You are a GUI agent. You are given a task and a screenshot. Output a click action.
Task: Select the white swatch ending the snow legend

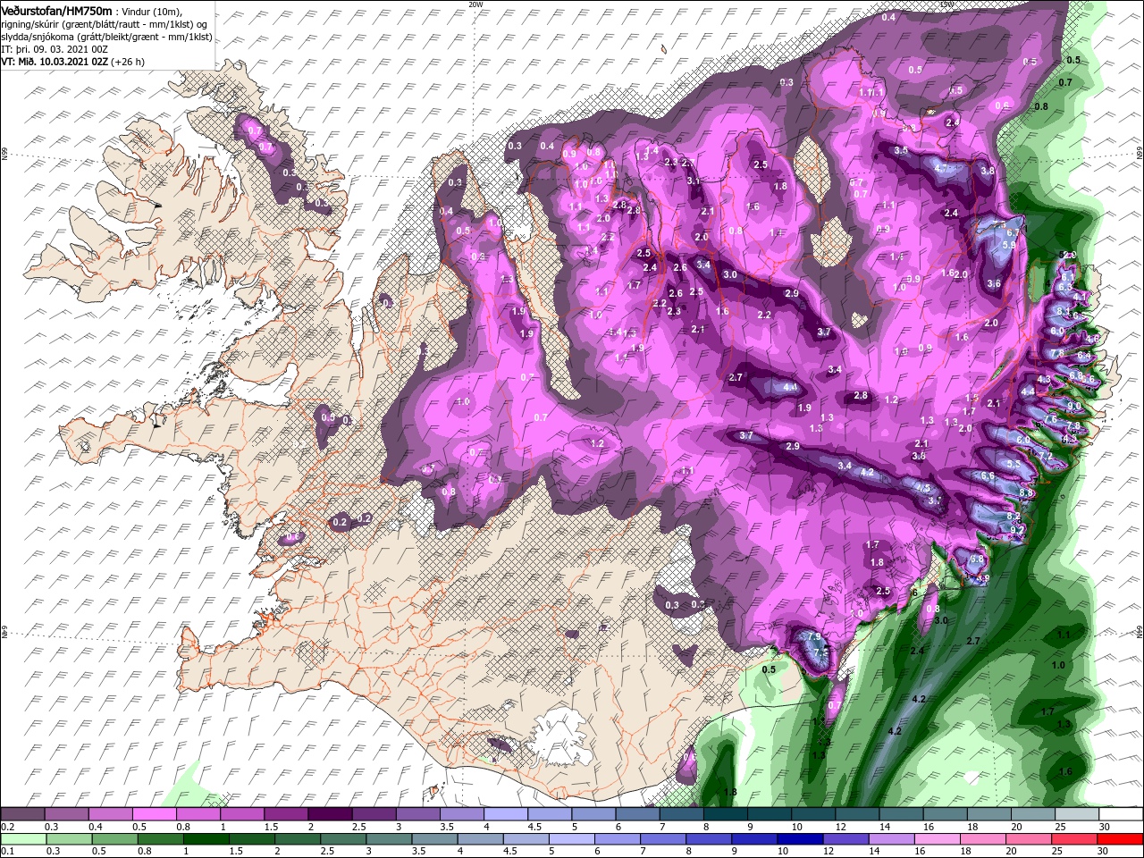tap(1119, 814)
